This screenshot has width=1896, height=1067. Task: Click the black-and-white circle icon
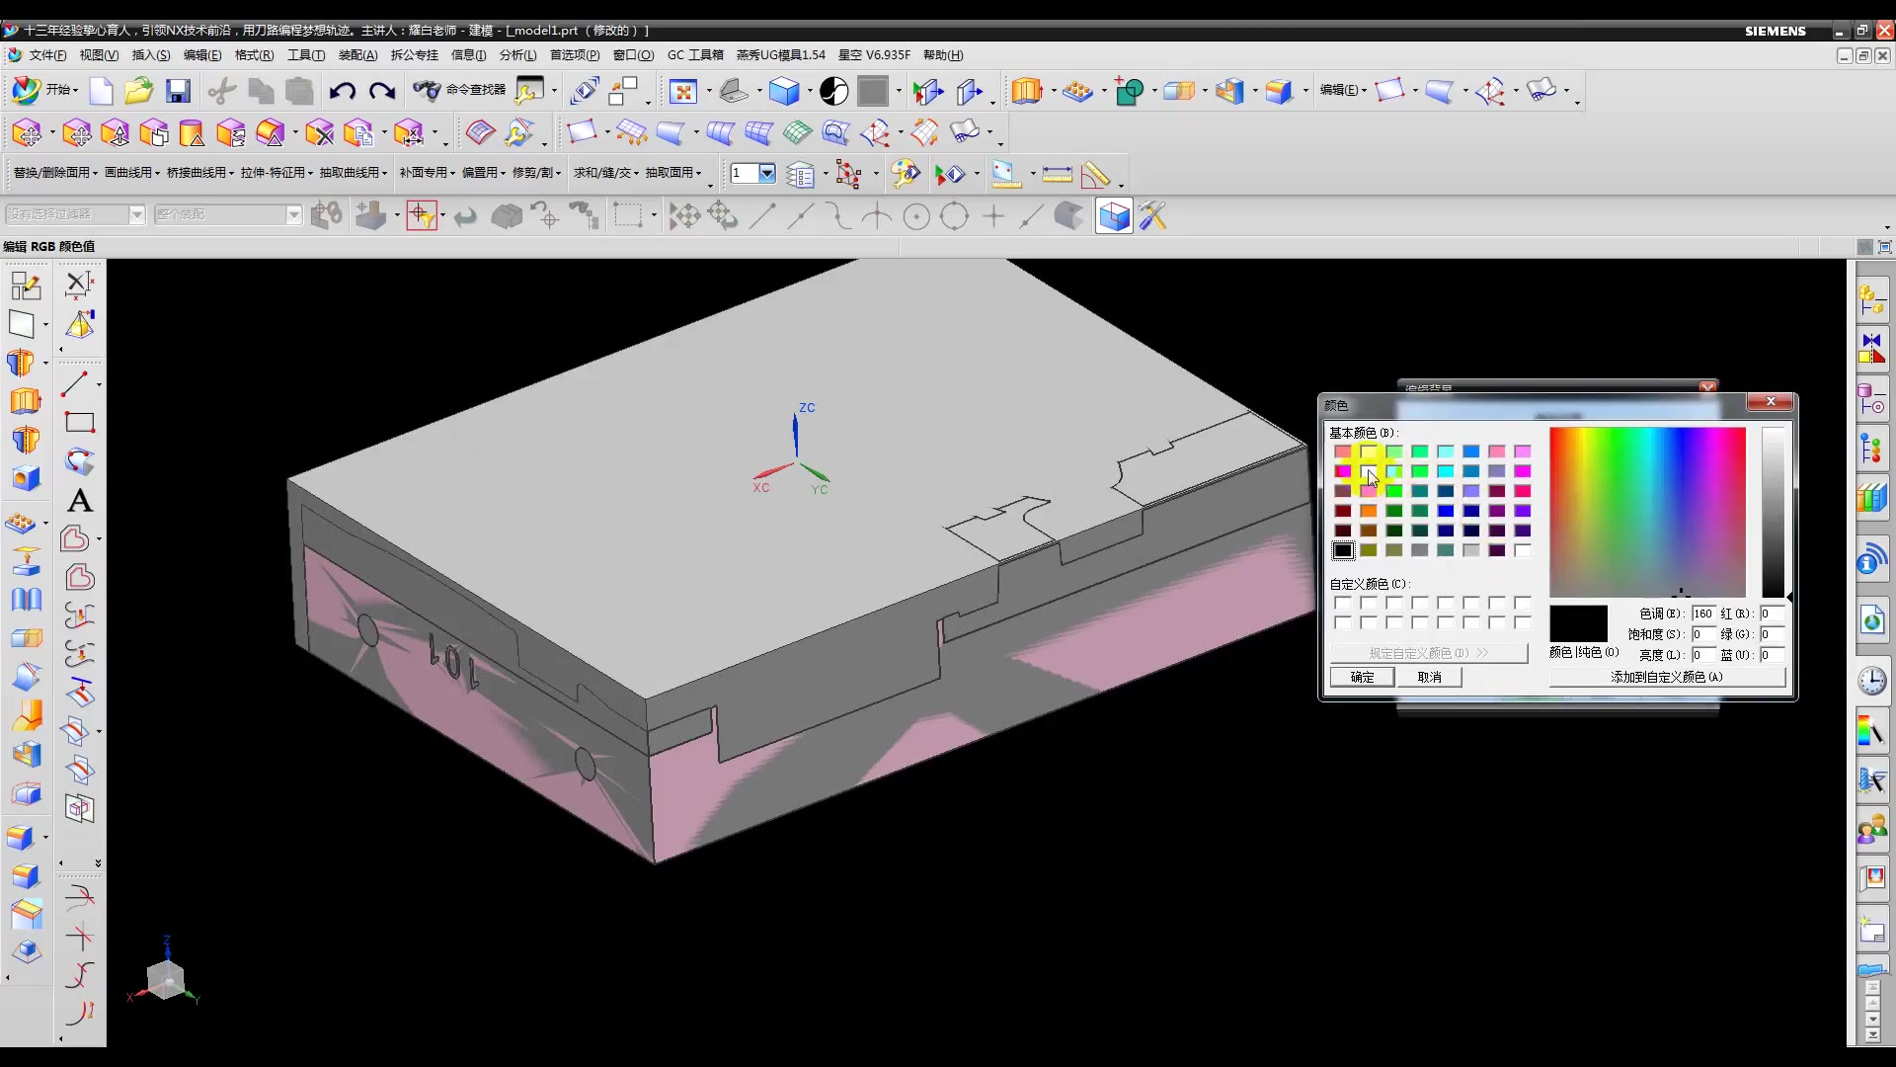(833, 92)
